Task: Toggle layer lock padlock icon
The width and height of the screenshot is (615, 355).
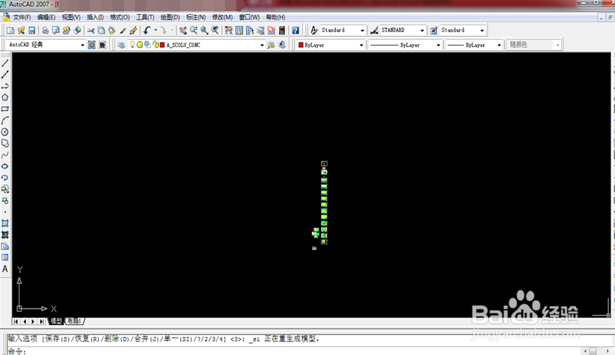Action: click(155, 45)
